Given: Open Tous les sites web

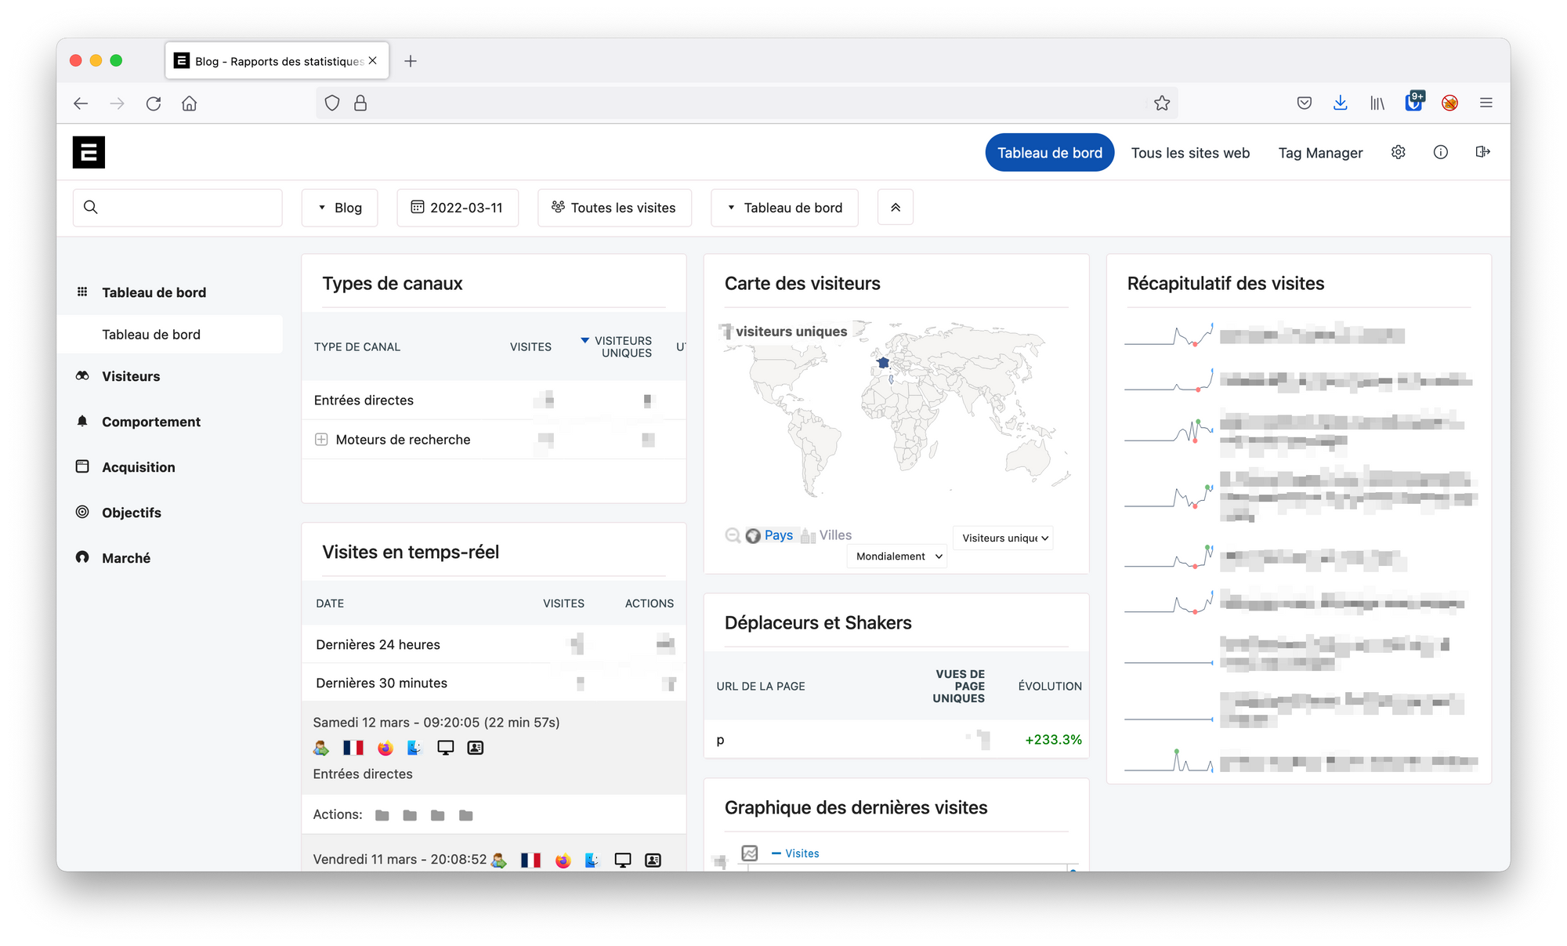Looking at the screenshot, I should [1190, 153].
